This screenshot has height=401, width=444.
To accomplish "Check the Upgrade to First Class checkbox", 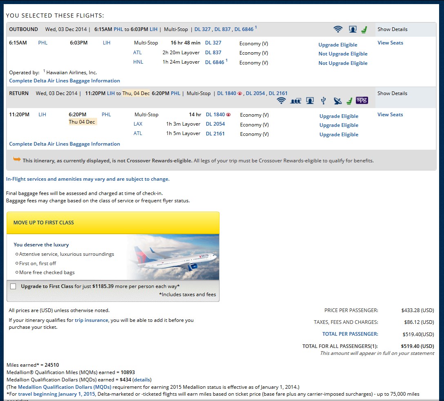I will tap(13, 286).
